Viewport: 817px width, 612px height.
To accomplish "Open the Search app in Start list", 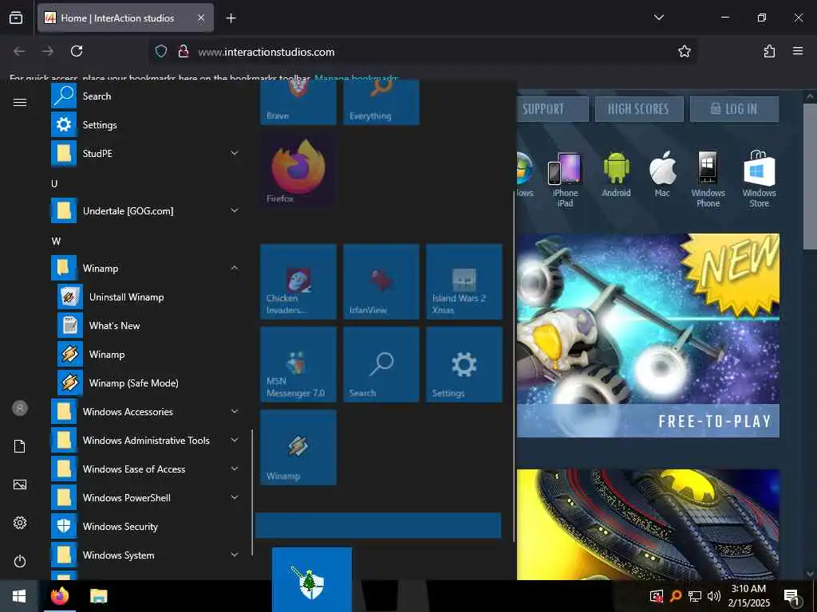I will pos(146,96).
